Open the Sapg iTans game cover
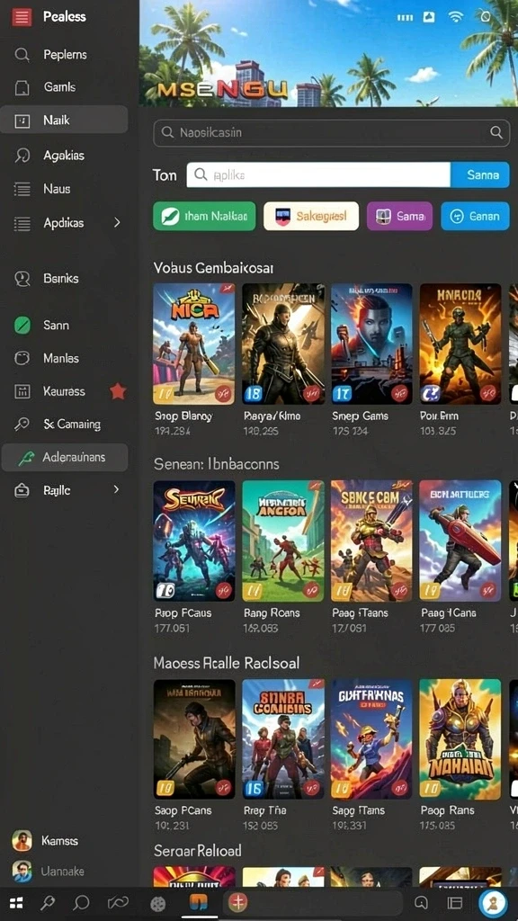Screen dimensions: 518x921 pos(371,739)
